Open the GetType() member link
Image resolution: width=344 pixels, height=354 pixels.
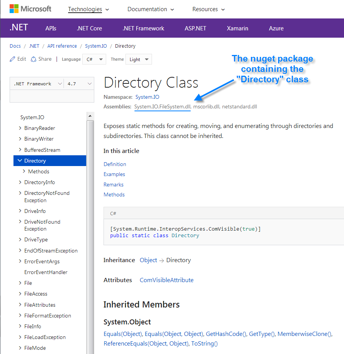click(262, 334)
